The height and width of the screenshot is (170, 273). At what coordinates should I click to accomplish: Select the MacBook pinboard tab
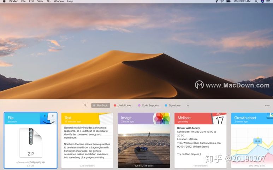(x=101, y=106)
